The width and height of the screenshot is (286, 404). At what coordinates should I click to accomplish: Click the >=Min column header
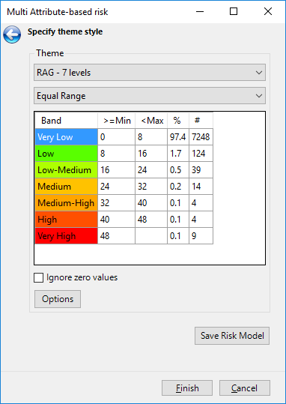(x=116, y=121)
